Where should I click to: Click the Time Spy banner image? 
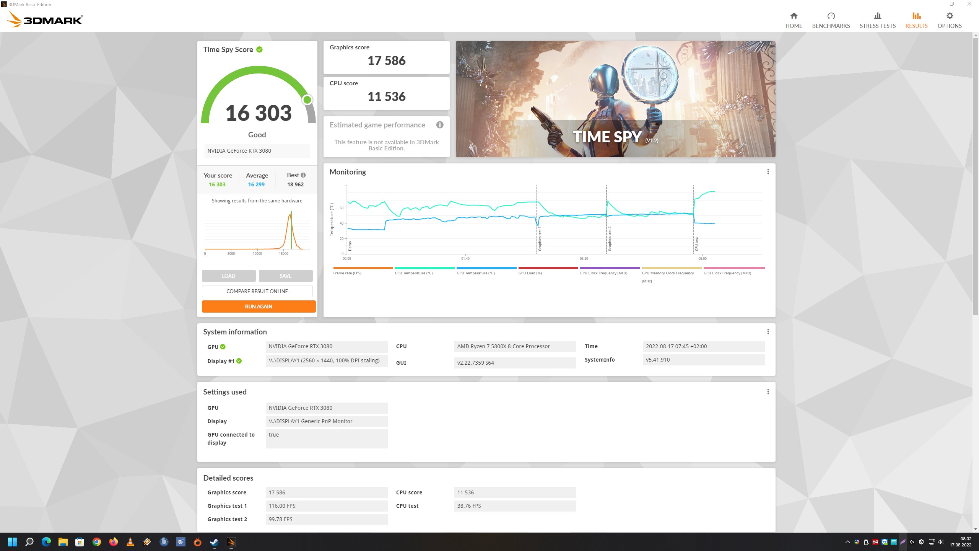pyautogui.click(x=615, y=99)
